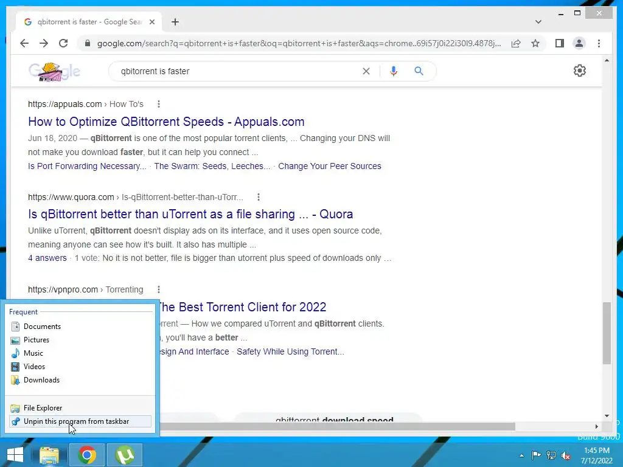623x467 pixels.
Task: Open a new tab with the plus button
Action: 175,22
